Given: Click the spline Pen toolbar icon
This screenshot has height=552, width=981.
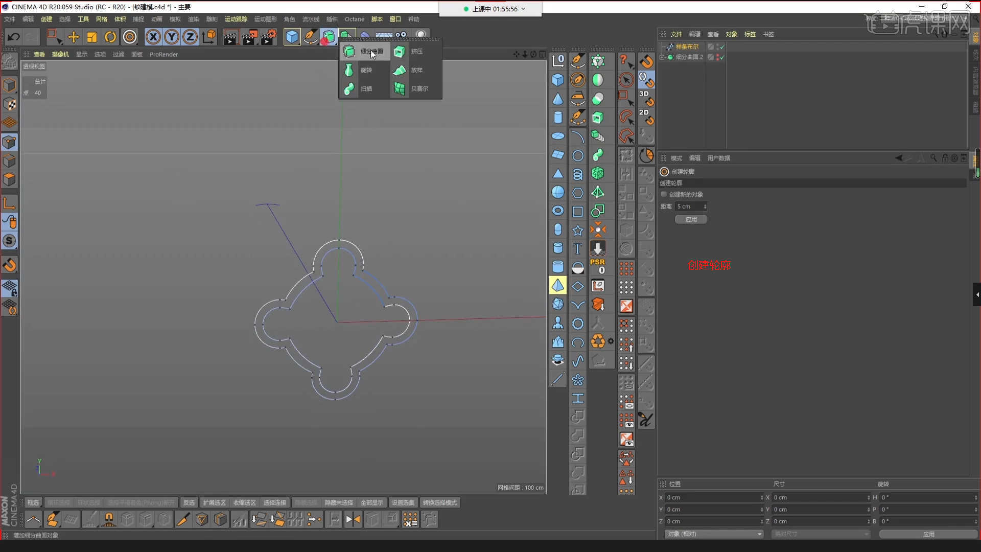Looking at the screenshot, I should point(310,37).
